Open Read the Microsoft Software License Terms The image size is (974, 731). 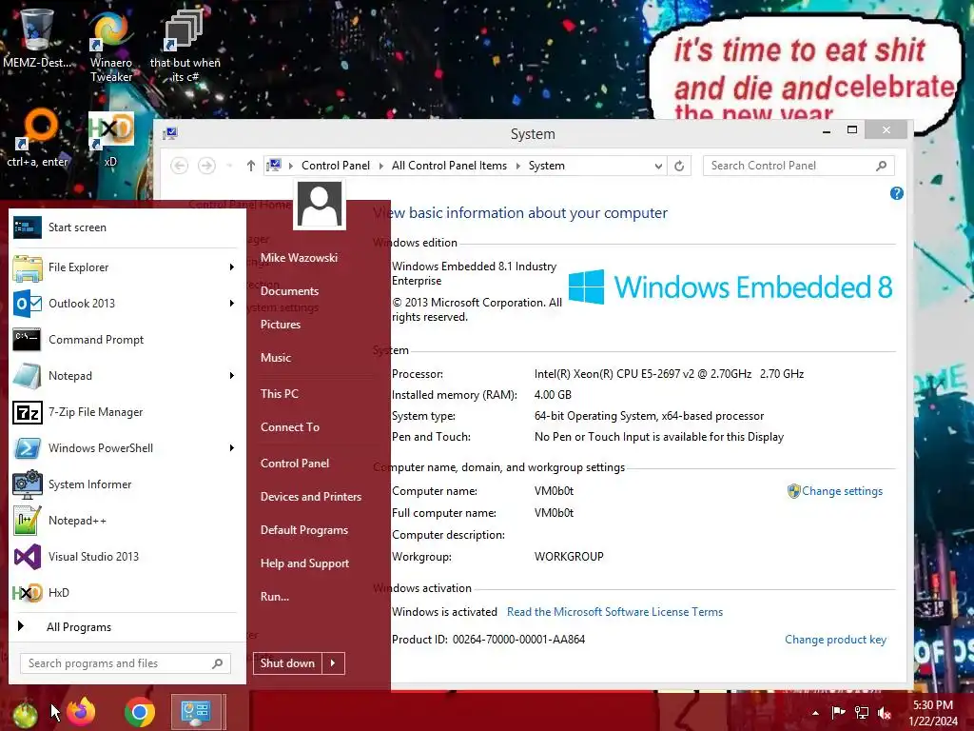click(615, 612)
